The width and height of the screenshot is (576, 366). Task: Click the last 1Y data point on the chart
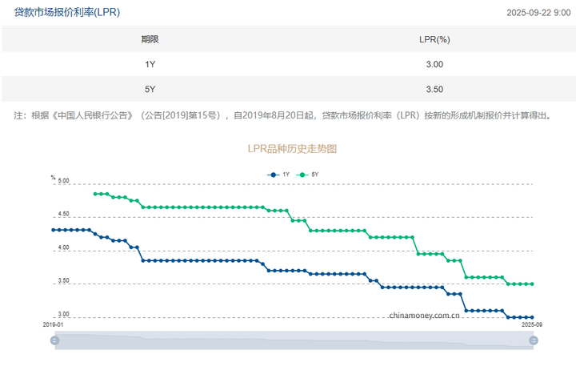point(532,317)
